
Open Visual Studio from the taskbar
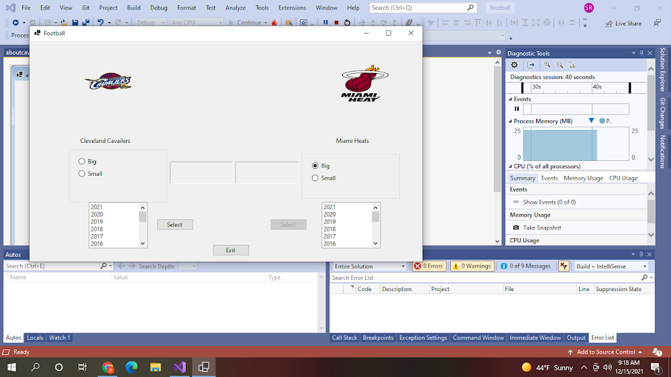point(180,367)
